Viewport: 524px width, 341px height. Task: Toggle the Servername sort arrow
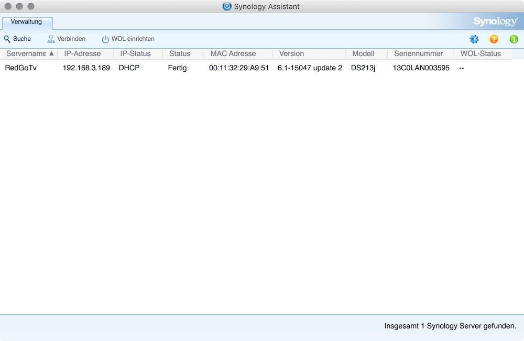(x=51, y=53)
